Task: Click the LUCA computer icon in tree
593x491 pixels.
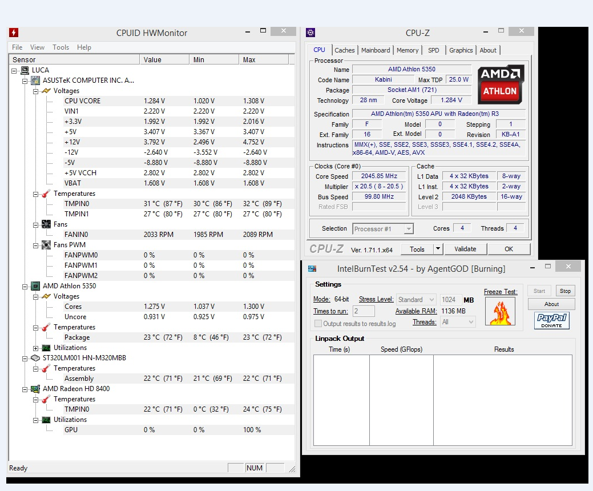Action: (x=25, y=70)
